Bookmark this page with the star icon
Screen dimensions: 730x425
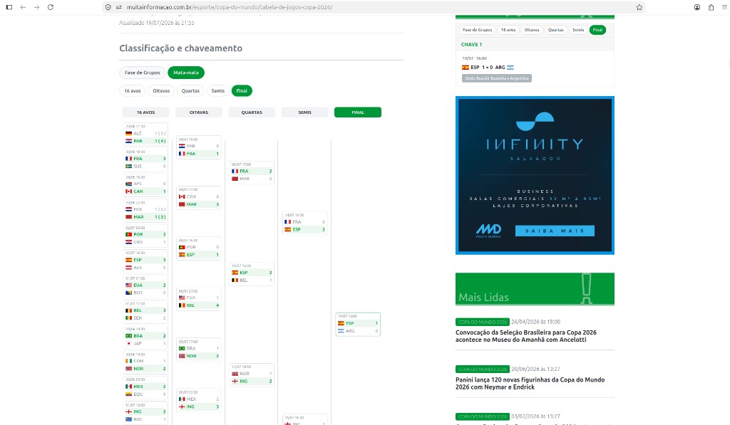(x=639, y=7)
